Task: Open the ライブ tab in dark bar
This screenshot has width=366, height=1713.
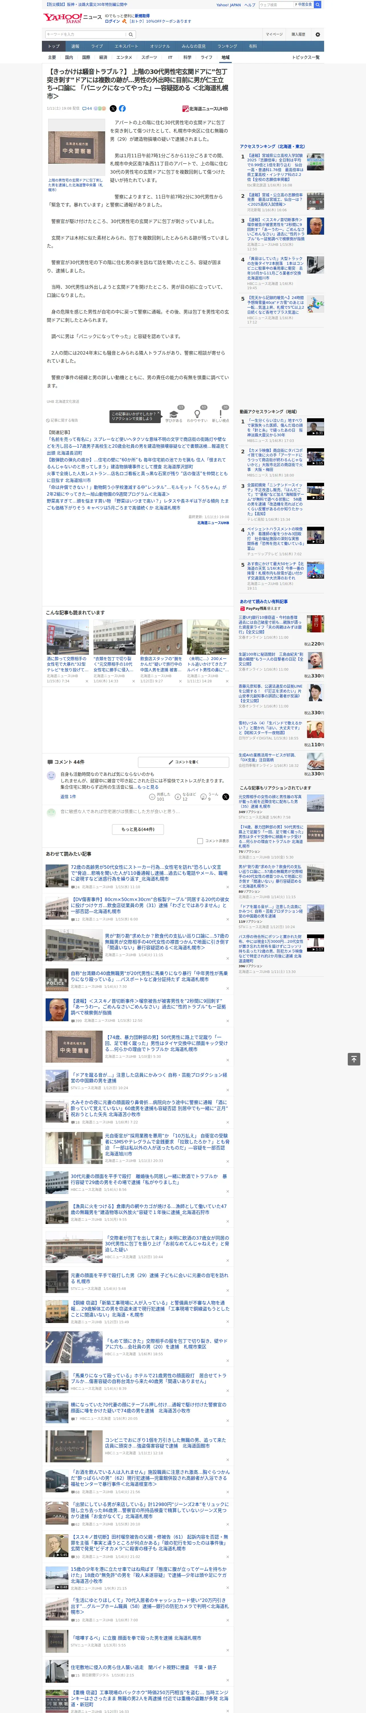Action: (x=97, y=47)
